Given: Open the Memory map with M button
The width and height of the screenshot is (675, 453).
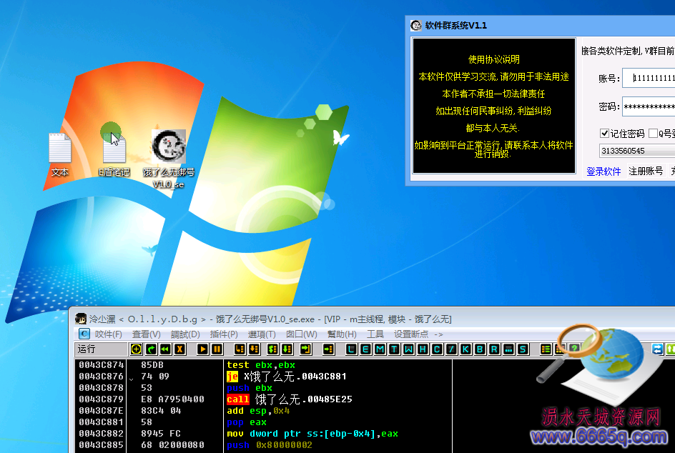Looking at the screenshot, I should coord(380,349).
